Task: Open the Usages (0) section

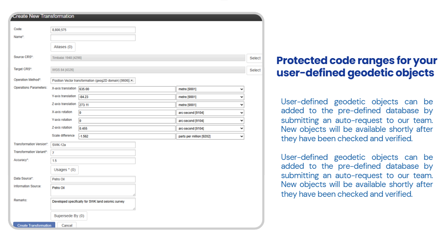Action: (65, 170)
